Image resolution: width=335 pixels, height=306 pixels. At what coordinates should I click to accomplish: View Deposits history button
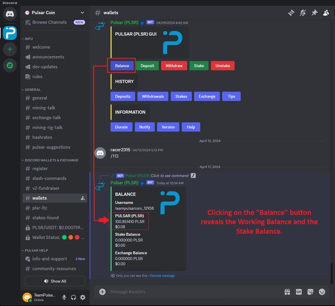[122, 96]
